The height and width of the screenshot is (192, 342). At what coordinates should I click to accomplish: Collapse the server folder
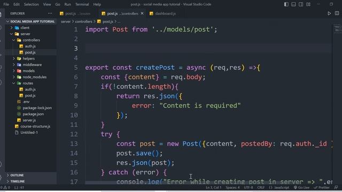(x=30, y=34)
